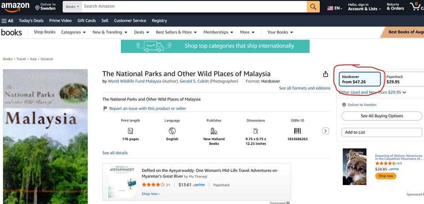Expand the Memberships menu
The height and width of the screenshot is (204, 424).
tap(218, 32)
